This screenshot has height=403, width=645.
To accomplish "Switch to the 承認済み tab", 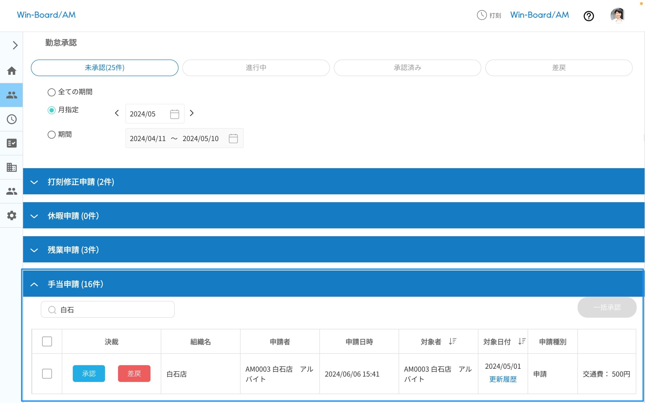I will pyautogui.click(x=407, y=68).
